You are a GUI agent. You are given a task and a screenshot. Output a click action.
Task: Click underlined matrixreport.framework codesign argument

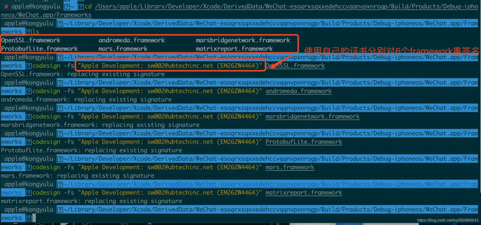click(304, 193)
